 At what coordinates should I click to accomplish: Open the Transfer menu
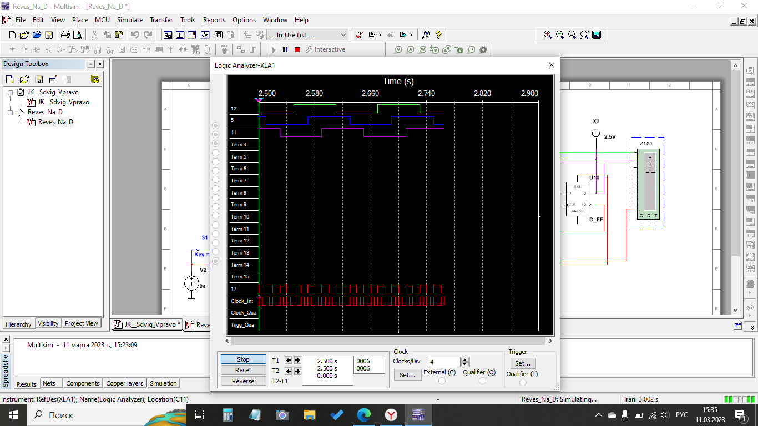[161, 20]
